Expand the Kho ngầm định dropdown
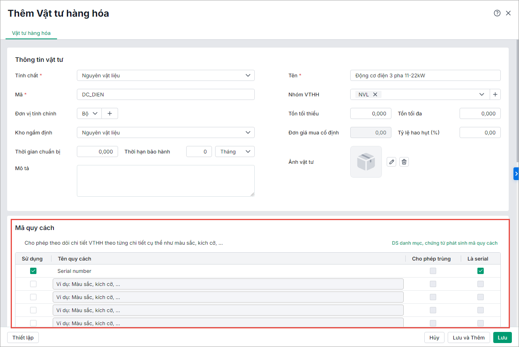This screenshot has height=347, width=519. tap(166, 132)
